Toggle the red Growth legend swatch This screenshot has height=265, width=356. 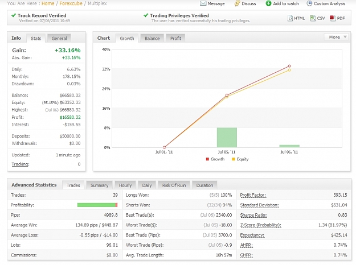click(x=207, y=159)
